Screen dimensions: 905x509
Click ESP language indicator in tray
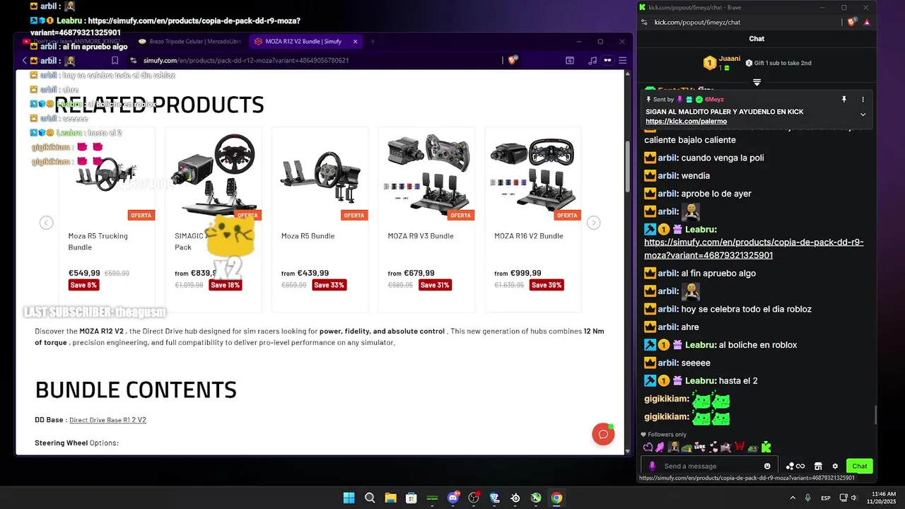point(826,498)
